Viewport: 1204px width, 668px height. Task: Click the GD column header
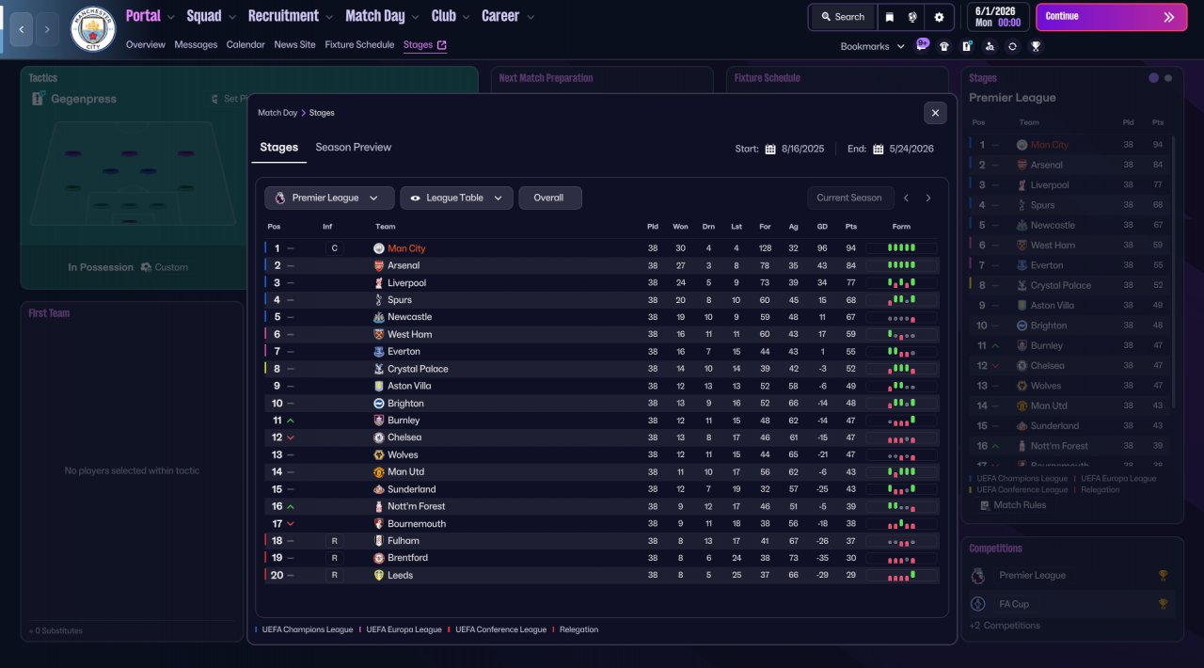(822, 227)
